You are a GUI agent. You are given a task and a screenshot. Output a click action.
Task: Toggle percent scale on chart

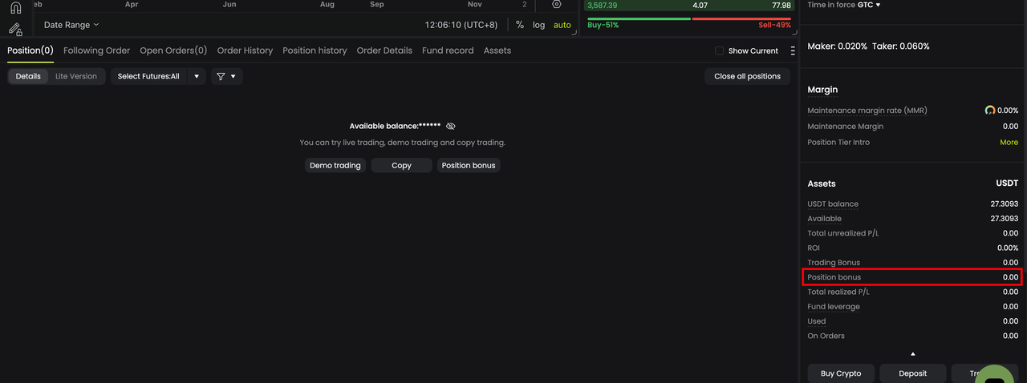point(520,25)
